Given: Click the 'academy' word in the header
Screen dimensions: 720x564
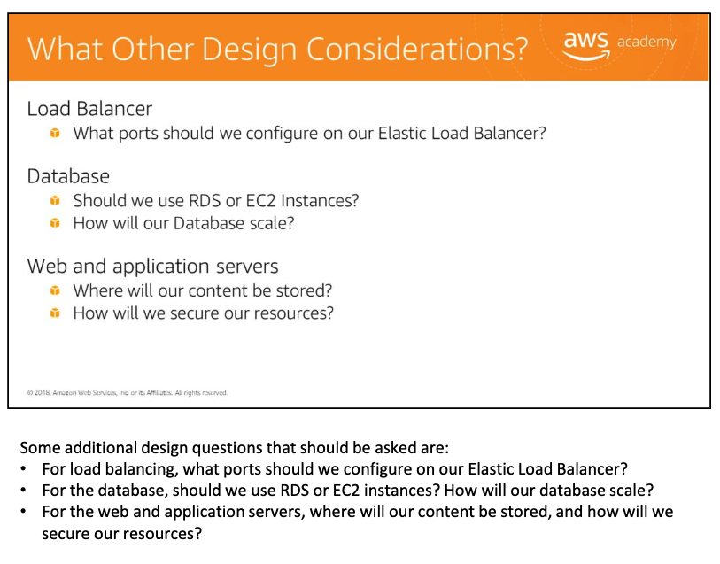Looking at the screenshot, I should [x=646, y=42].
